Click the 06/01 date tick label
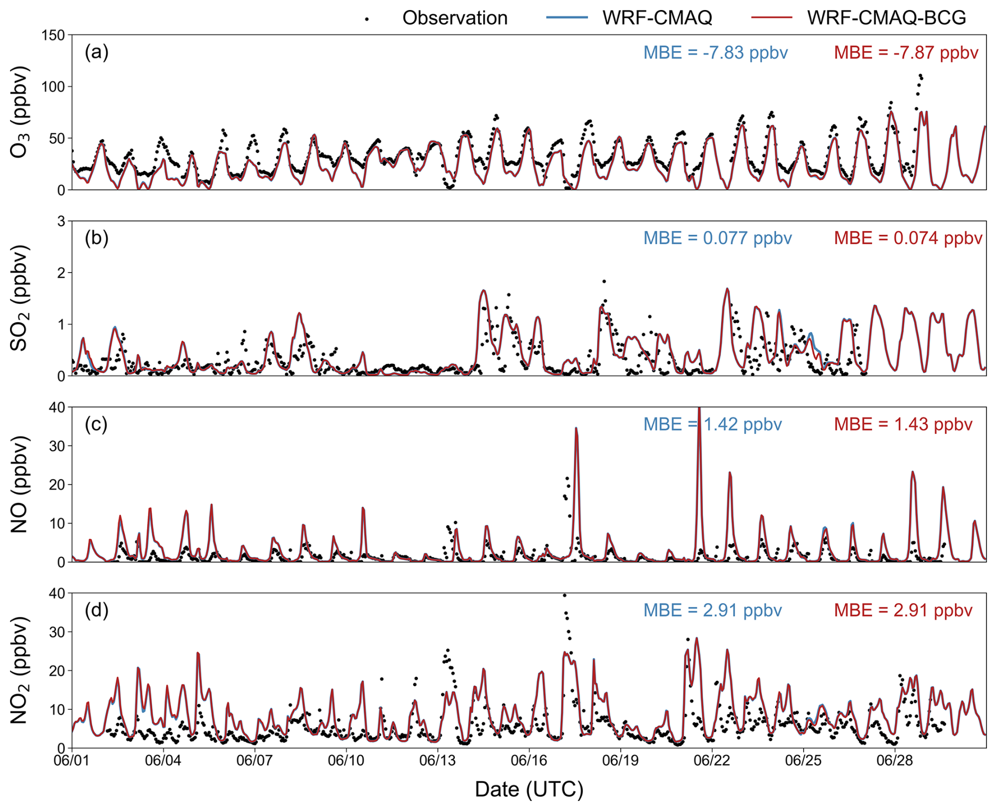This screenshot has height=811, width=997. click(x=72, y=760)
